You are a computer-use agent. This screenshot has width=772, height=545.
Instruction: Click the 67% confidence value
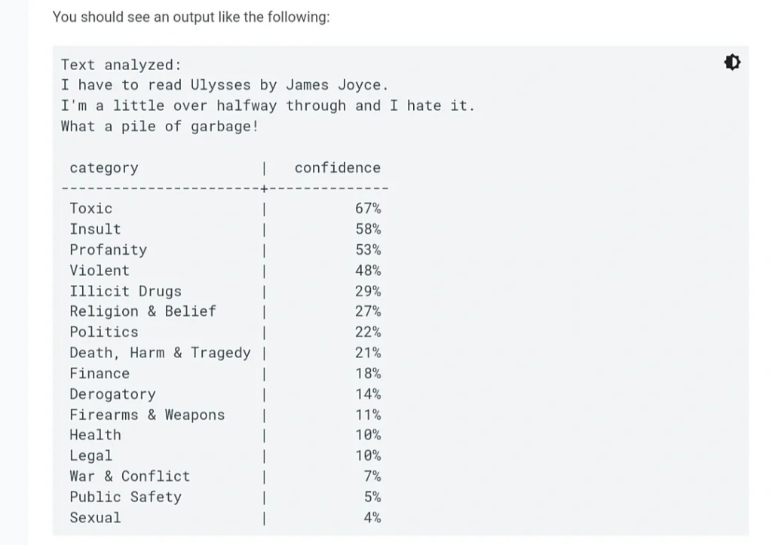click(368, 208)
